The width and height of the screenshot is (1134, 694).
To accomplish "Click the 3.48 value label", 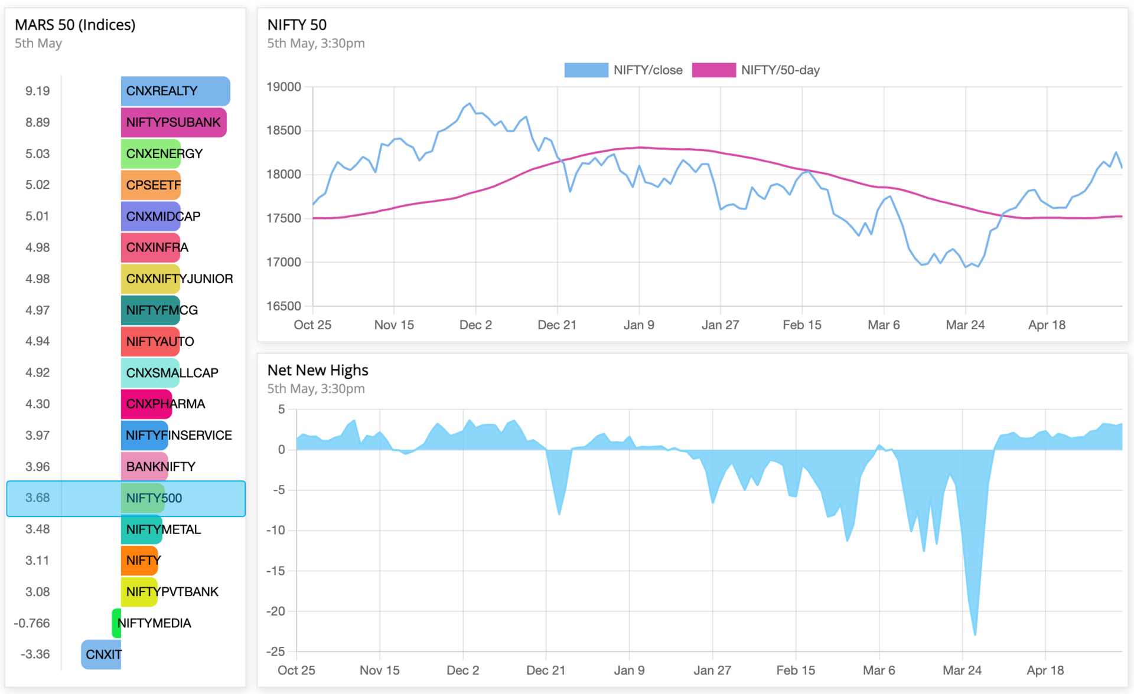I will [x=37, y=529].
